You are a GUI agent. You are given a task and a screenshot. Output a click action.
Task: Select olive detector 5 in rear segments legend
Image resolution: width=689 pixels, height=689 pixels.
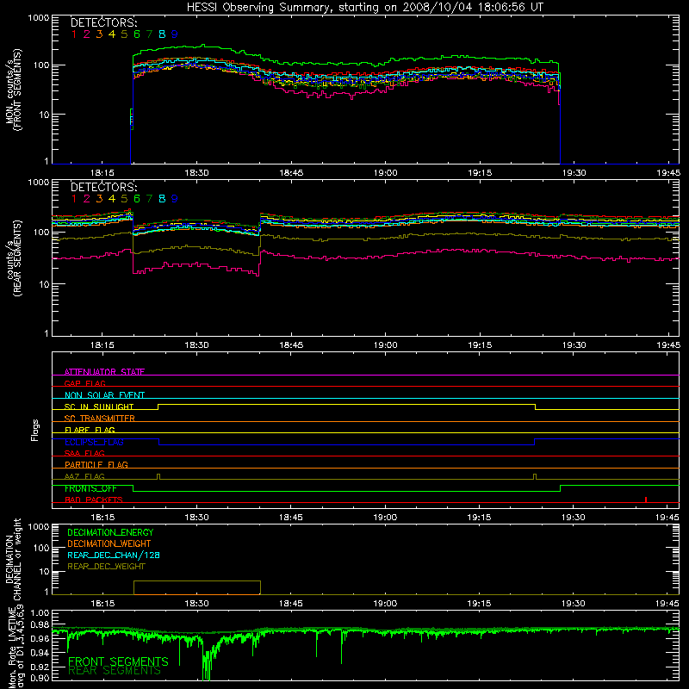pos(124,199)
